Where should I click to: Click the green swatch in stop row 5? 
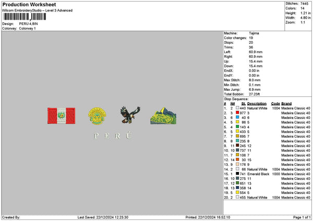pos(237,127)
